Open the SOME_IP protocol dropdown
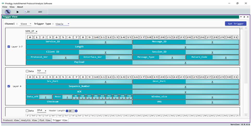251x126 pixels. 31,31
